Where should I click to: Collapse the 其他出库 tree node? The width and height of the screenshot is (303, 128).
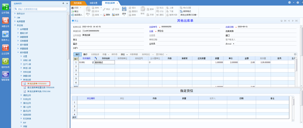tap(21, 80)
